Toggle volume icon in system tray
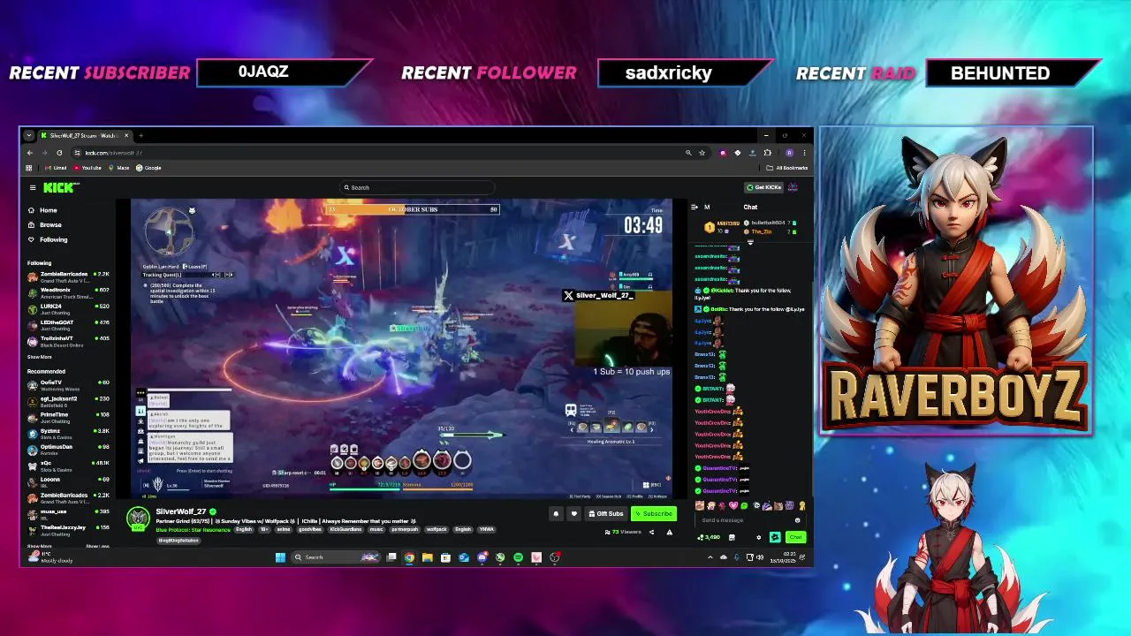Viewport: 1131px width, 636px height. point(760,557)
